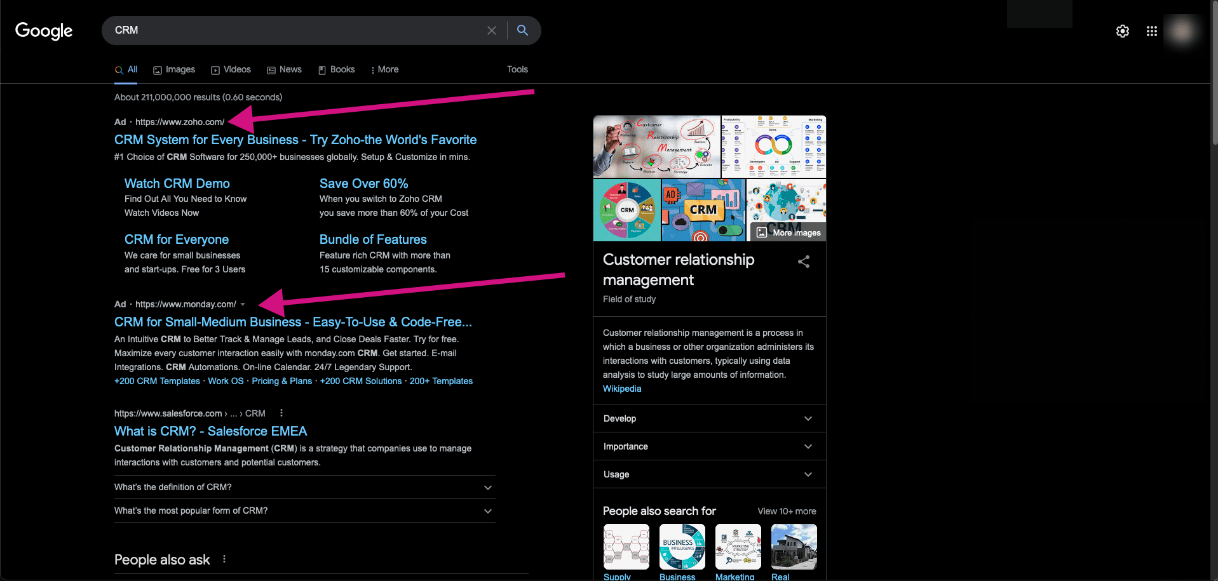Click the share icon in the knowledge panel
Screen dimensions: 1218x581
tap(804, 262)
